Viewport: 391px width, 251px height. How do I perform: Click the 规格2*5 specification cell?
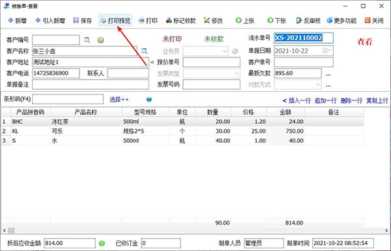[145, 131]
